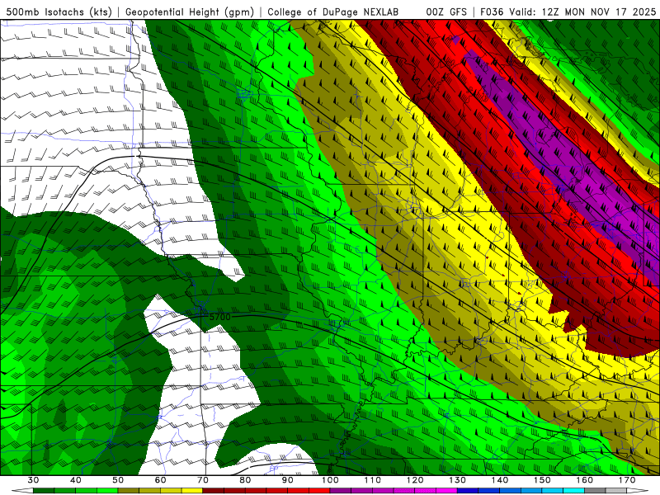
Task: Click the '90' legend value
Action: [x=287, y=480]
